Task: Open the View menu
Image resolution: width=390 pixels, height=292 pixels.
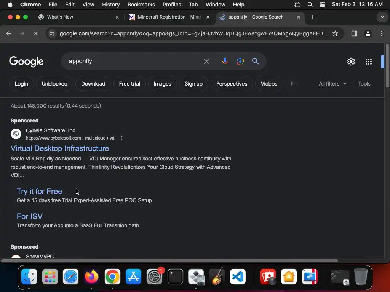Action: (x=88, y=5)
